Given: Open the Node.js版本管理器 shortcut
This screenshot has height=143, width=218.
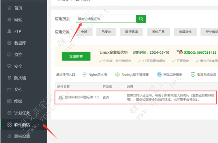Looking at the screenshot, I should point(132,75).
